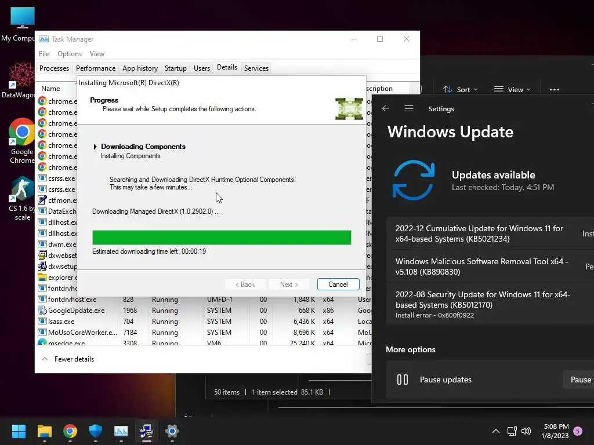The height and width of the screenshot is (445, 594).
Task: Switch to Task Manager taskbar icon
Action: [121, 431]
